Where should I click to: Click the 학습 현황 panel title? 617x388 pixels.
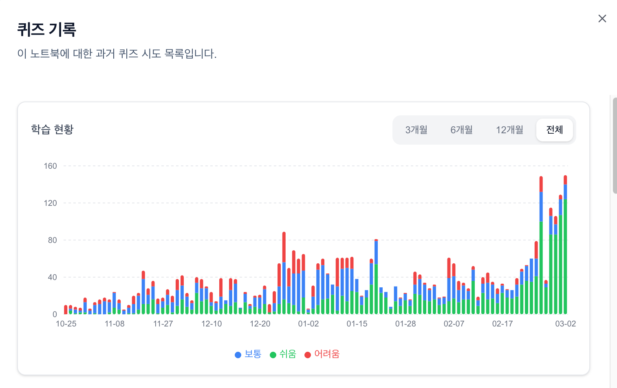pos(51,130)
